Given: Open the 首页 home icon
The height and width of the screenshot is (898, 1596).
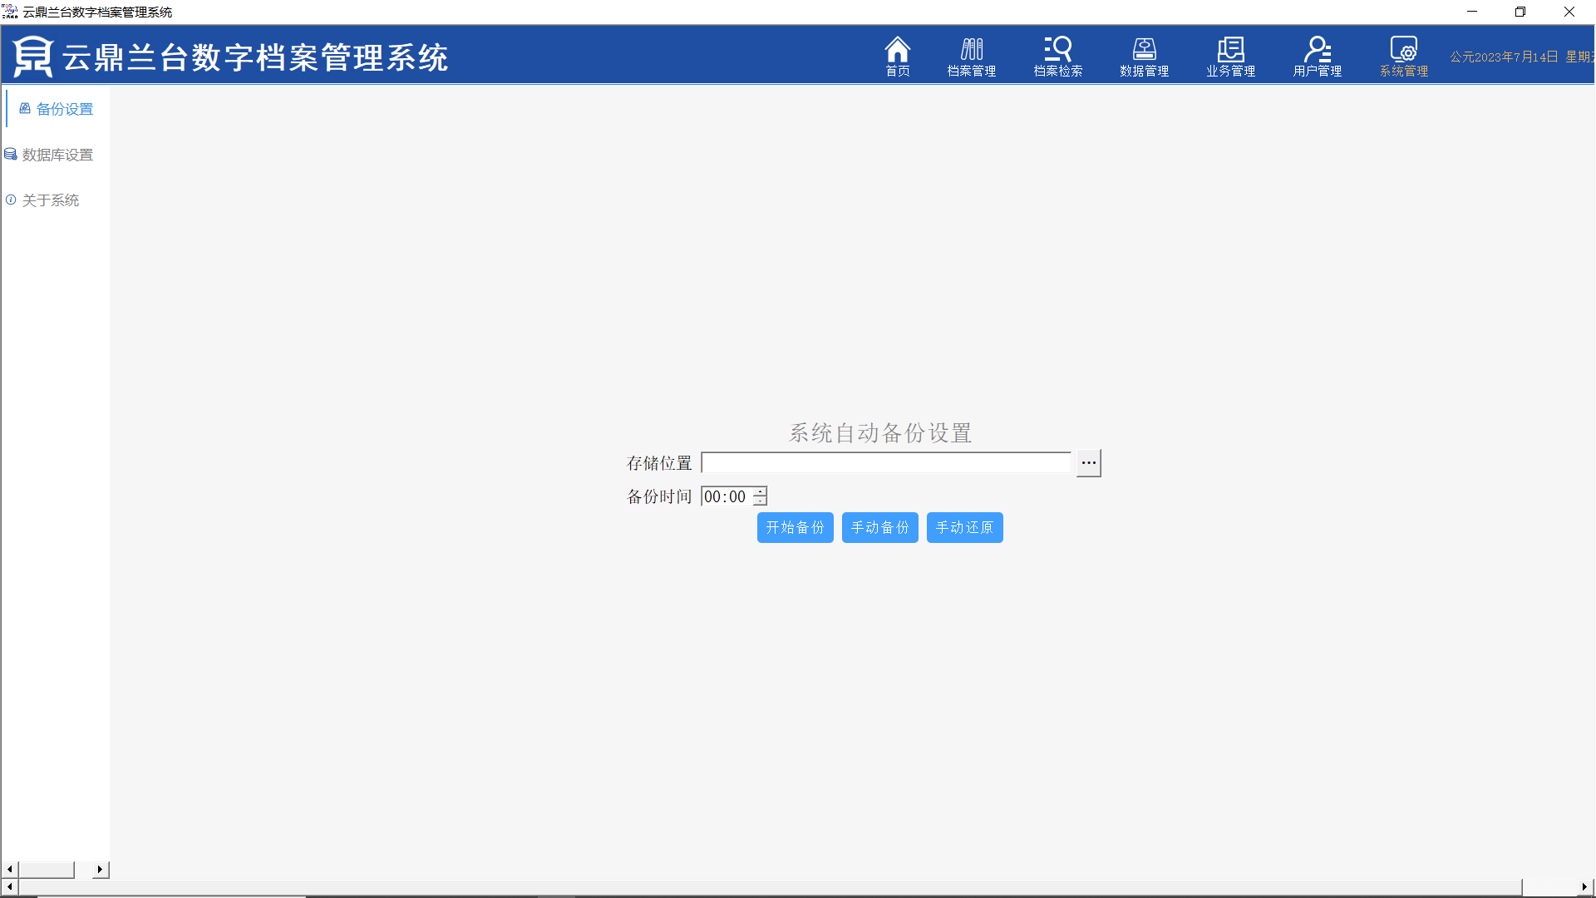Looking at the screenshot, I should [x=897, y=57].
